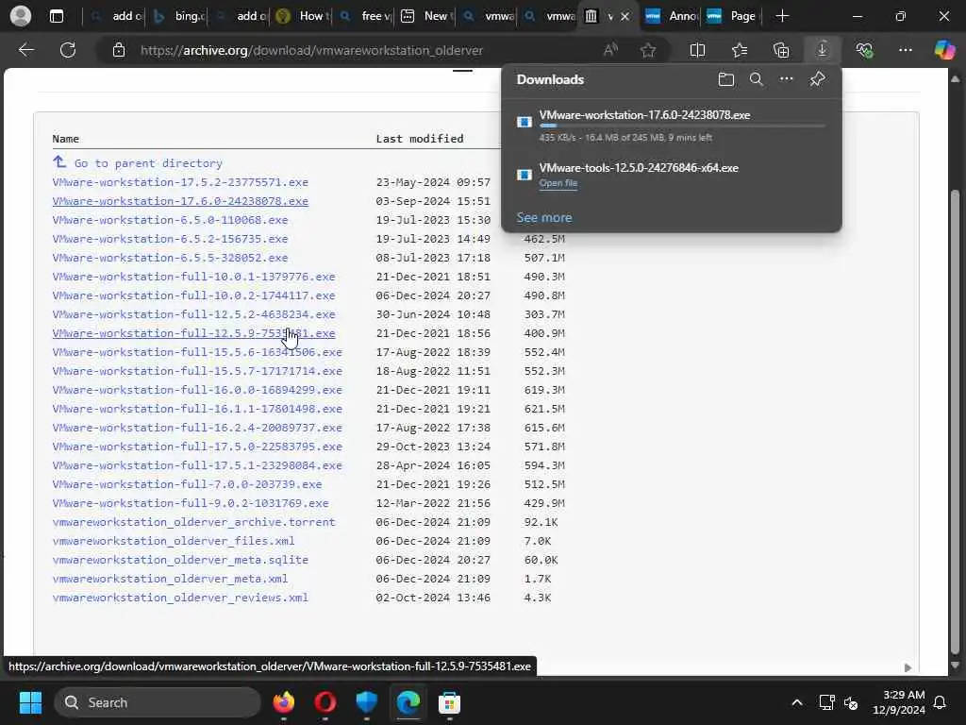Switch to Edge in taskbar

pyautogui.click(x=408, y=702)
